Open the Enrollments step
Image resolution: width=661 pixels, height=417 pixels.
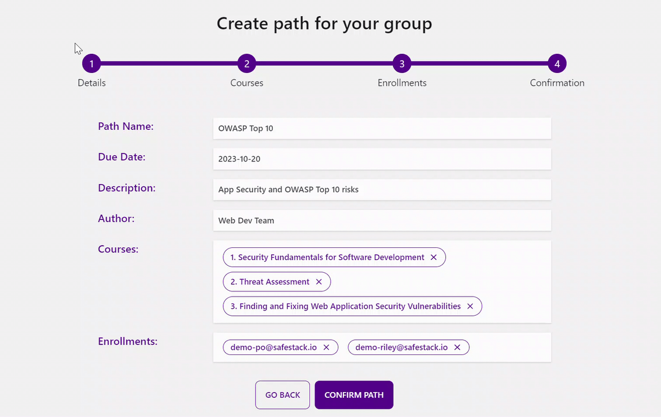(401, 82)
